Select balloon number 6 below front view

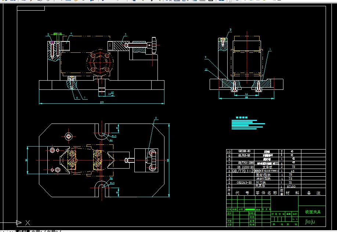[77, 97]
